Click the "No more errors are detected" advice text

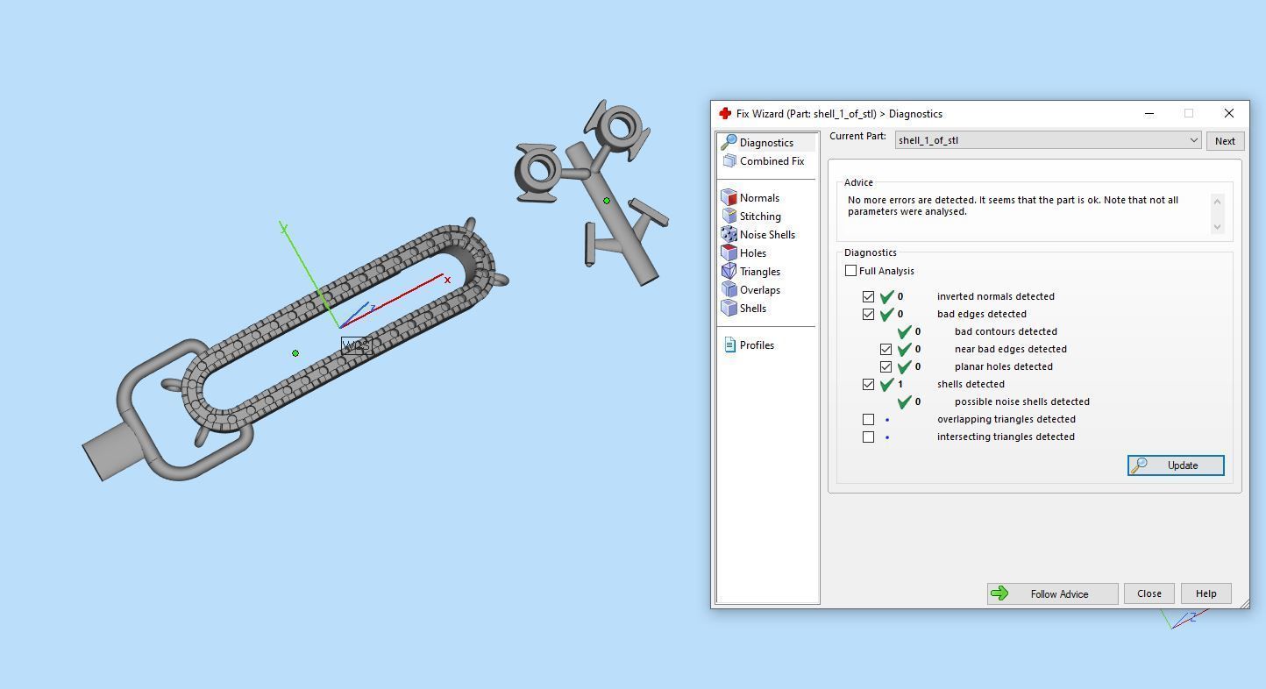pyautogui.click(x=1013, y=206)
